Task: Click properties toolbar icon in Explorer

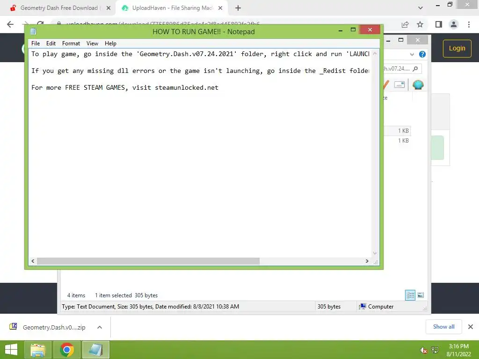Action: click(399, 85)
